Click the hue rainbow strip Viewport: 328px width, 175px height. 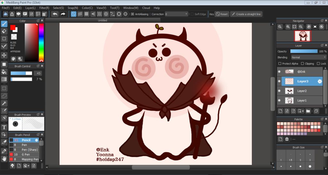tap(41, 43)
